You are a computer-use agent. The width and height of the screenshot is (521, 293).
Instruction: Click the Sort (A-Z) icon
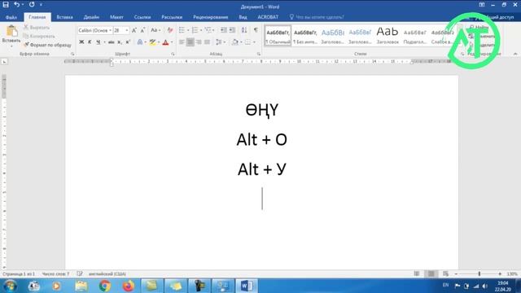(x=244, y=30)
